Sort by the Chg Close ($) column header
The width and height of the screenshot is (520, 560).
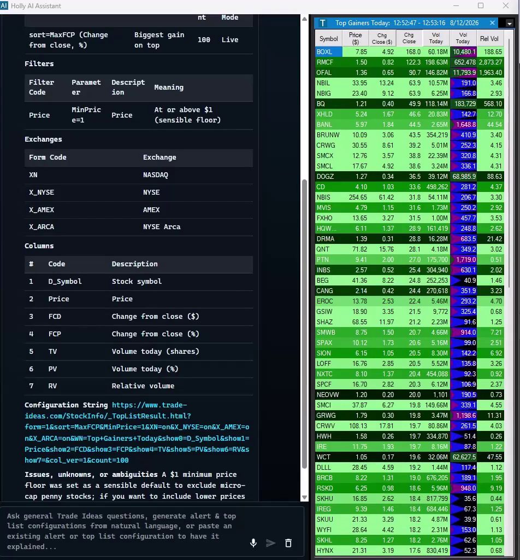tap(382, 38)
